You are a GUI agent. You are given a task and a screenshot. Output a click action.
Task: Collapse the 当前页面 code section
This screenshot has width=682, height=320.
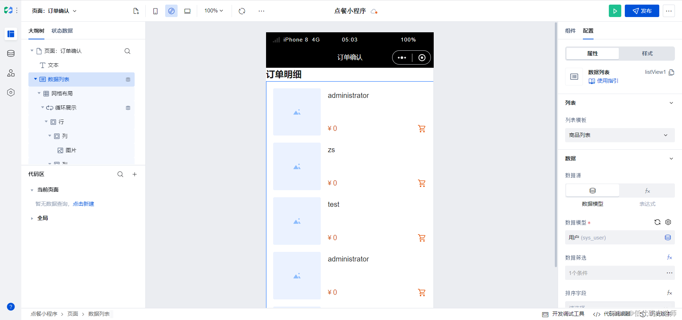32,190
